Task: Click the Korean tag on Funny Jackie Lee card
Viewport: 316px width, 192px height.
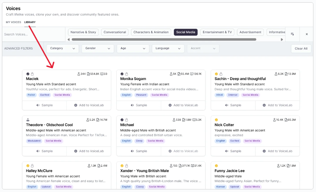Action: [x=220, y=187]
